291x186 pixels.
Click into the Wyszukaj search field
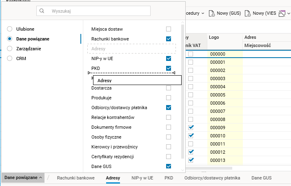click(x=98, y=11)
